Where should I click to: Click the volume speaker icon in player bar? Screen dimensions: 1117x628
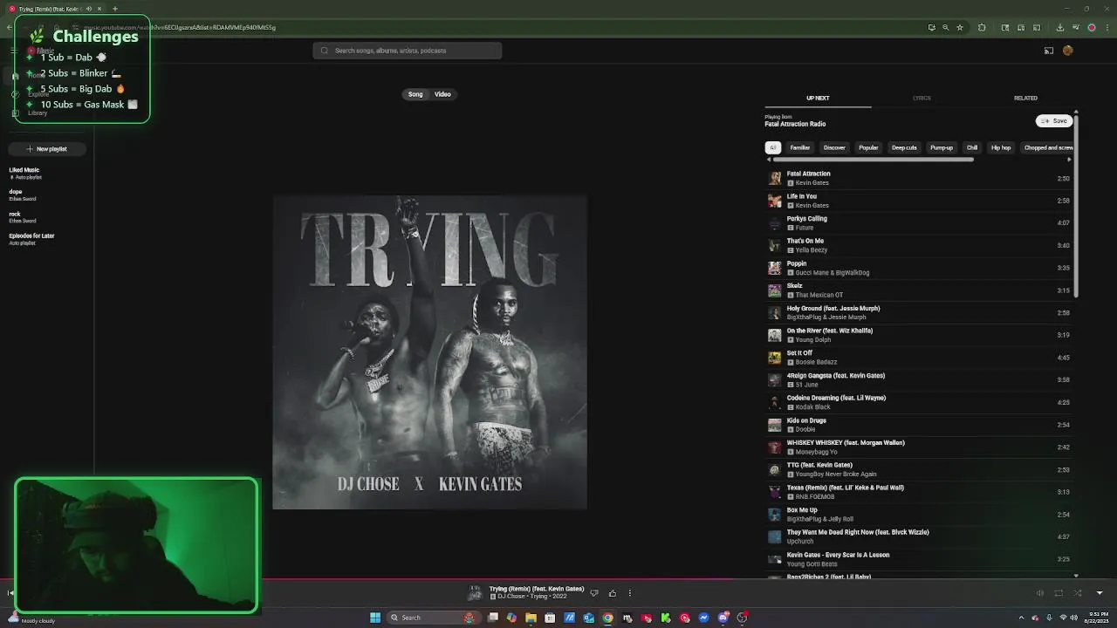[1039, 593]
